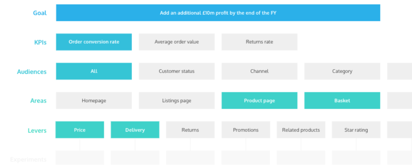The width and height of the screenshot is (412, 165).
Task: Select the Returns lever box
Action: pos(190,130)
